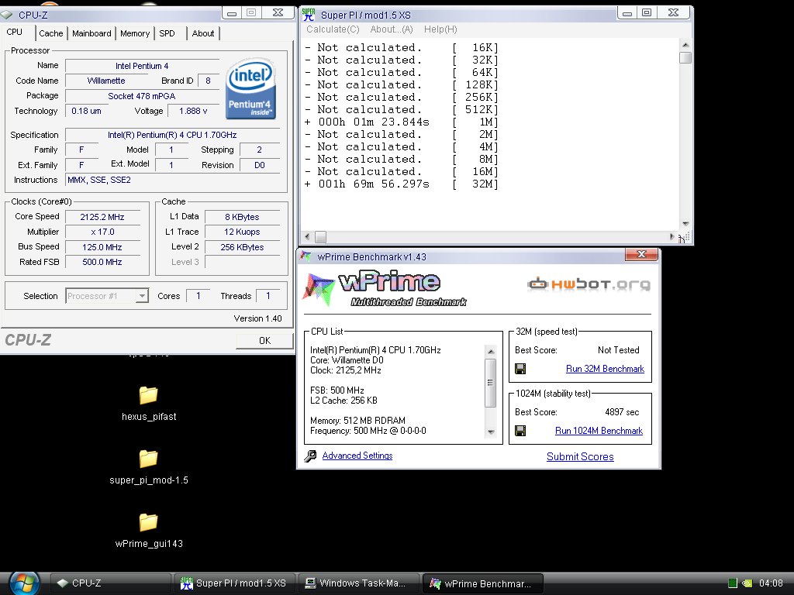
Task: Click the Super PI vertical scrollbar thumb
Action: 685,57
